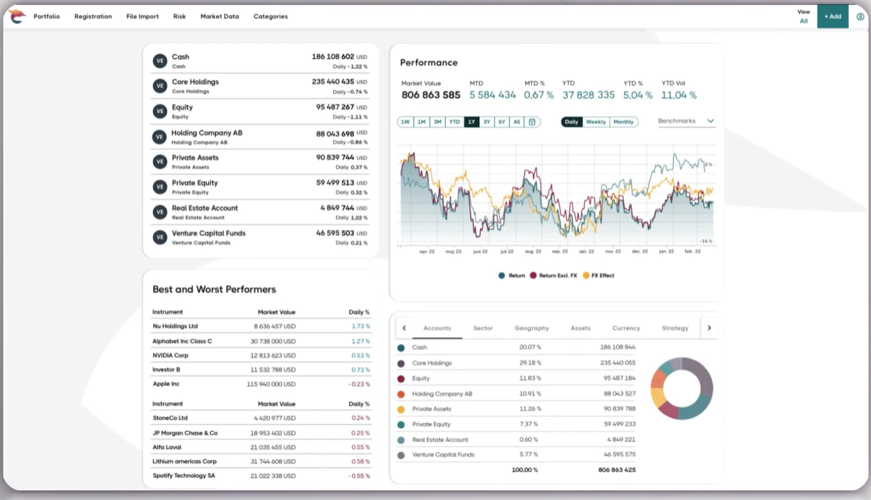This screenshot has height=500, width=871.
Task: Click the VE avatar icon beside Venture Capital Funds
Action: pyautogui.click(x=160, y=237)
